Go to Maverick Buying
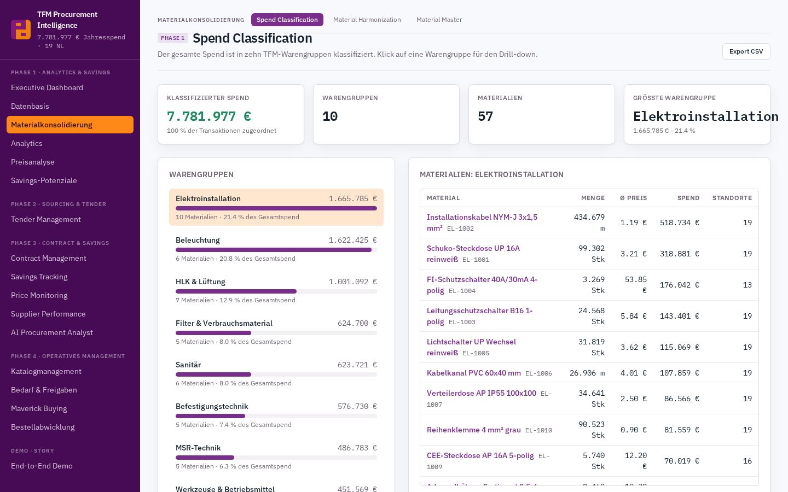Image resolution: width=788 pixels, height=492 pixels. pyautogui.click(x=70, y=408)
